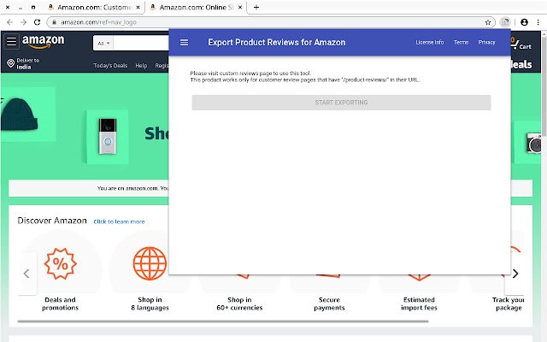This screenshot has height=342, width=547.
Task: Open the Amazon Cart
Action: (x=521, y=44)
